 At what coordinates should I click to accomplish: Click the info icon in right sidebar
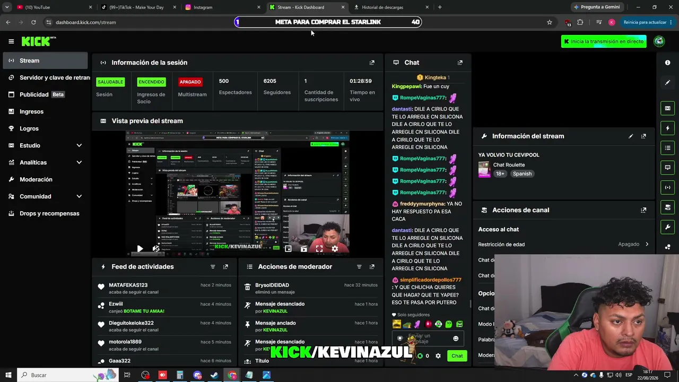667,63
